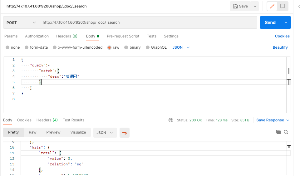
Task: Click Save Response
Action: pyautogui.click(x=270, y=120)
